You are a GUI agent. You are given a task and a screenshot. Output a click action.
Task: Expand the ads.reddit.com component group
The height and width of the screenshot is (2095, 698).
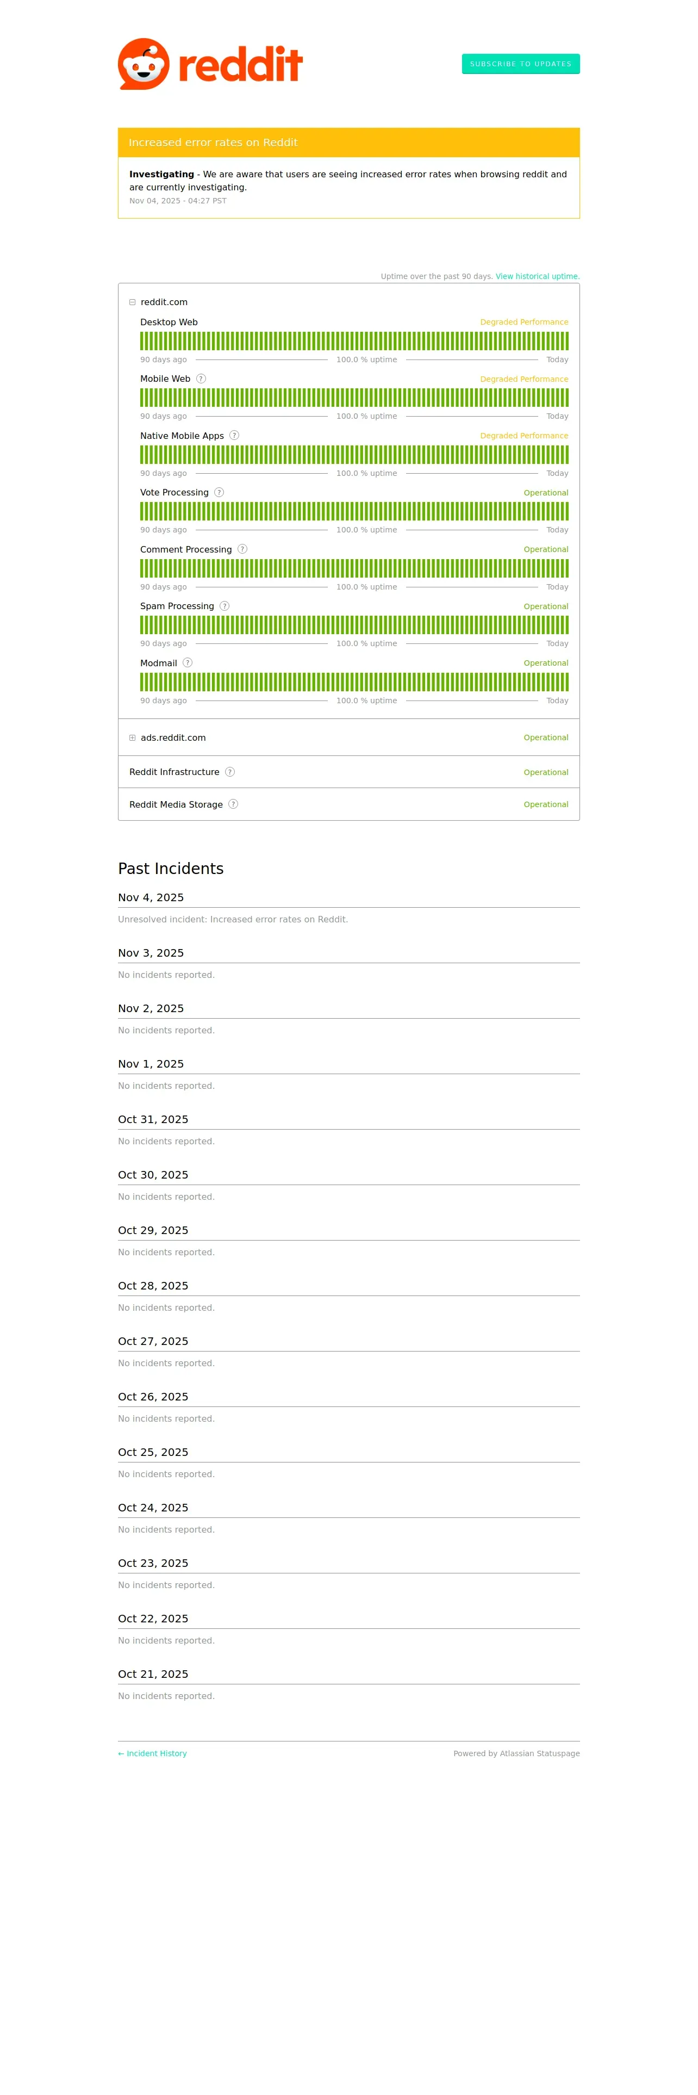click(133, 739)
